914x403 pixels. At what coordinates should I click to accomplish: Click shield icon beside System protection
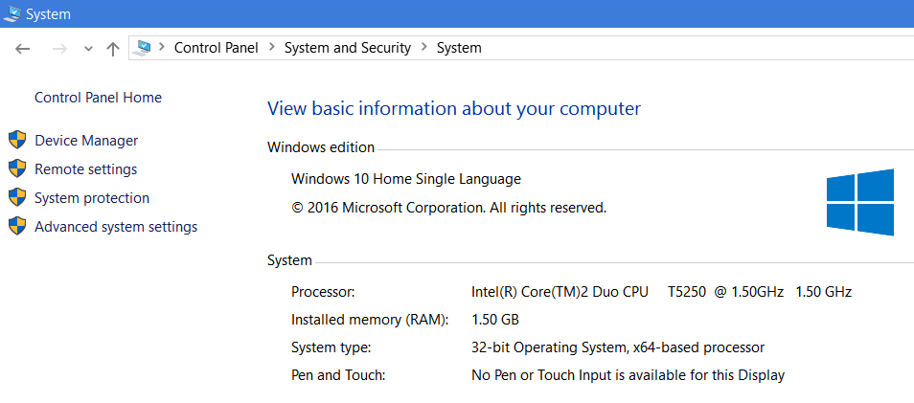(x=17, y=197)
